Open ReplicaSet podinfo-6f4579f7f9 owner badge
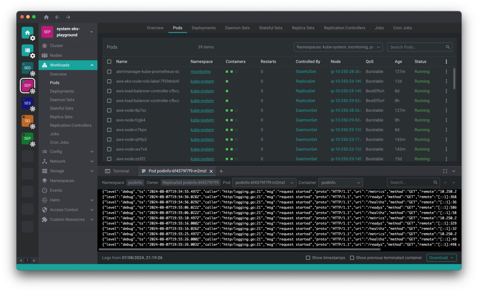Image resolution: width=478 pixels, height=292 pixels. (x=191, y=183)
